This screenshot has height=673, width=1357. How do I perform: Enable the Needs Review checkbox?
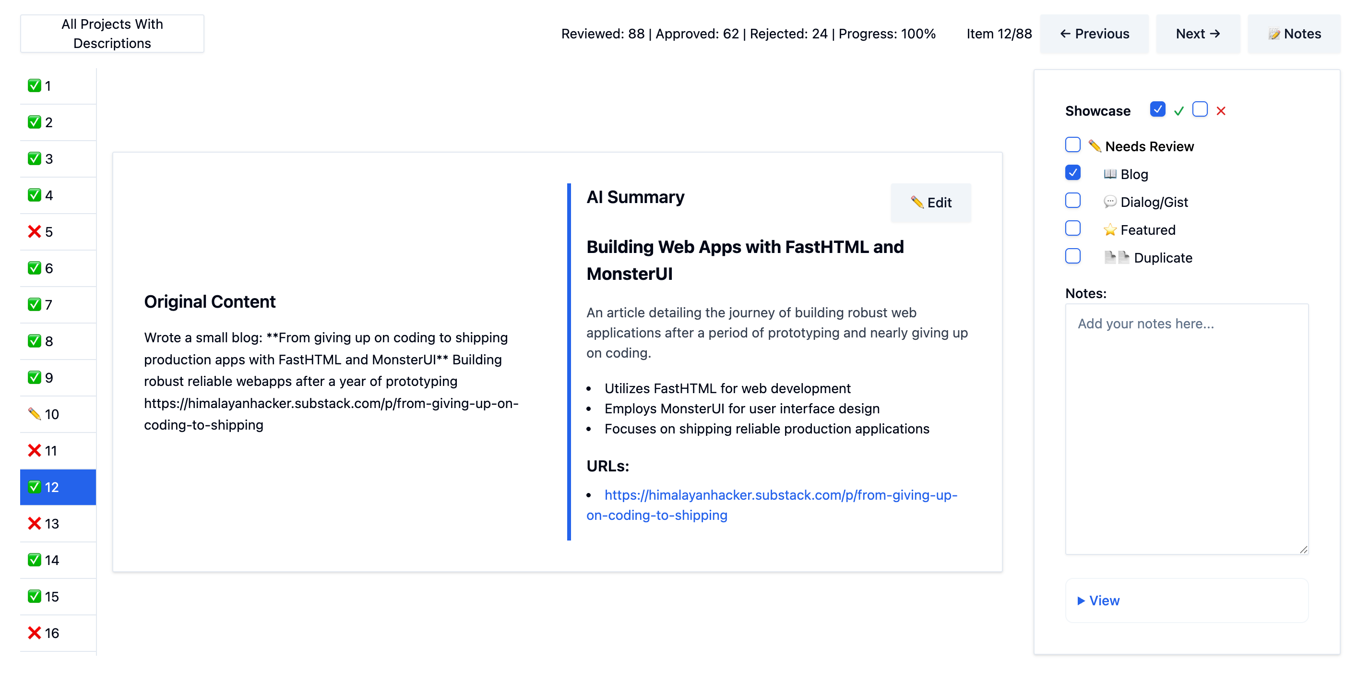1072,145
